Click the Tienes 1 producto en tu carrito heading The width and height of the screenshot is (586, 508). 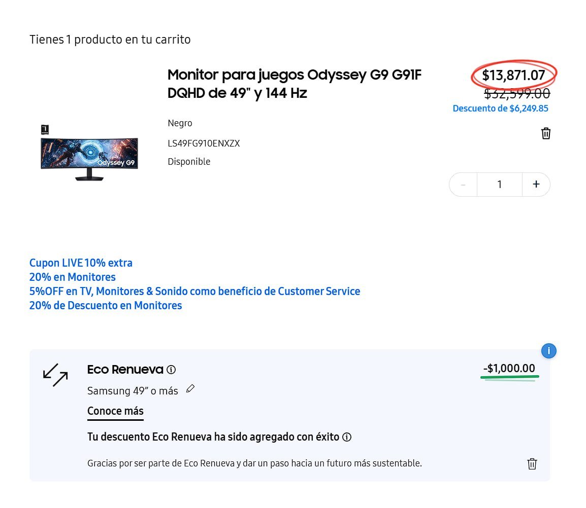[110, 39]
